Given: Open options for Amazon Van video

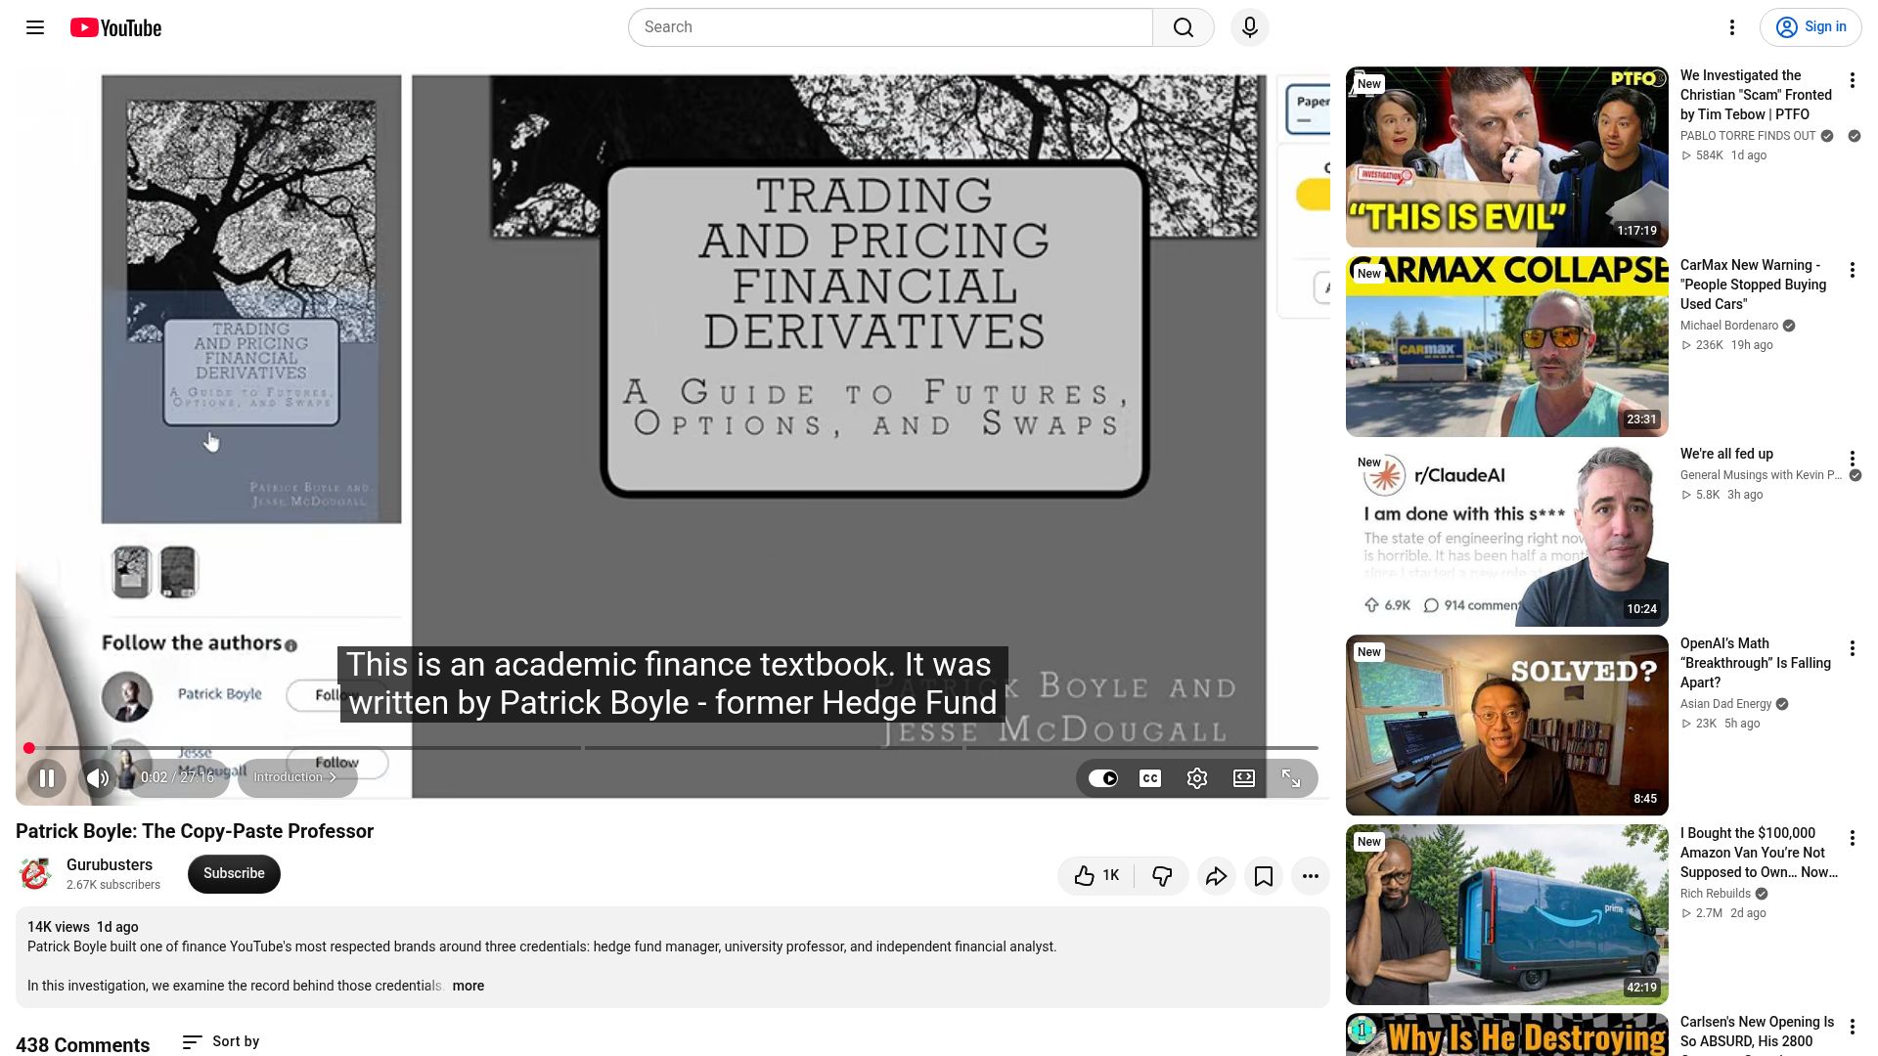Looking at the screenshot, I should (1852, 838).
